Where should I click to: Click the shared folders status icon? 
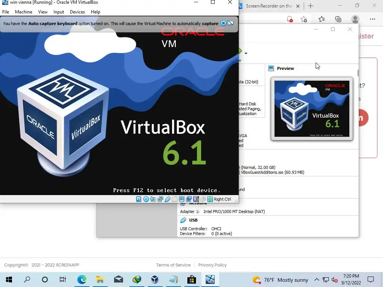click(x=174, y=199)
